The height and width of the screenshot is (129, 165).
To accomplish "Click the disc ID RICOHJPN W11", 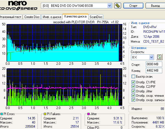I will (x=154, y=32).
